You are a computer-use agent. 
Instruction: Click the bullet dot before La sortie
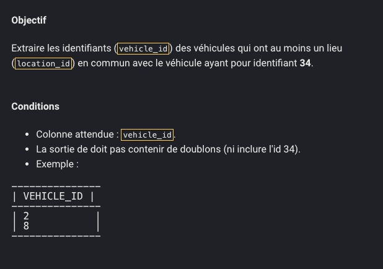pos(27,149)
